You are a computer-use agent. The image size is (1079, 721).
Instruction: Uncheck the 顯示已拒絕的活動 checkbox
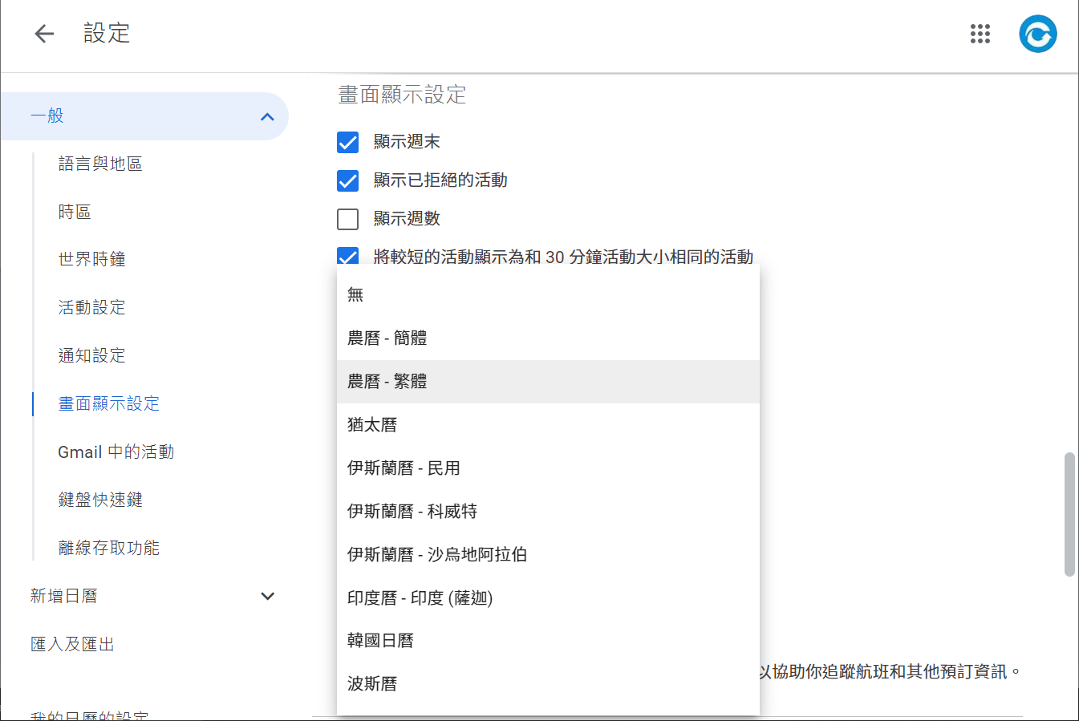[347, 180]
